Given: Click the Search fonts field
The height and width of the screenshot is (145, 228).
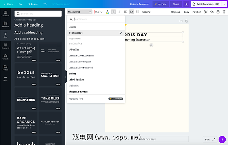Looking at the screenshot, I should click(96, 19).
